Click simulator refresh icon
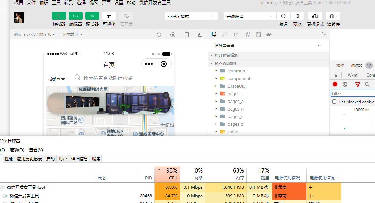 pos(159,35)
